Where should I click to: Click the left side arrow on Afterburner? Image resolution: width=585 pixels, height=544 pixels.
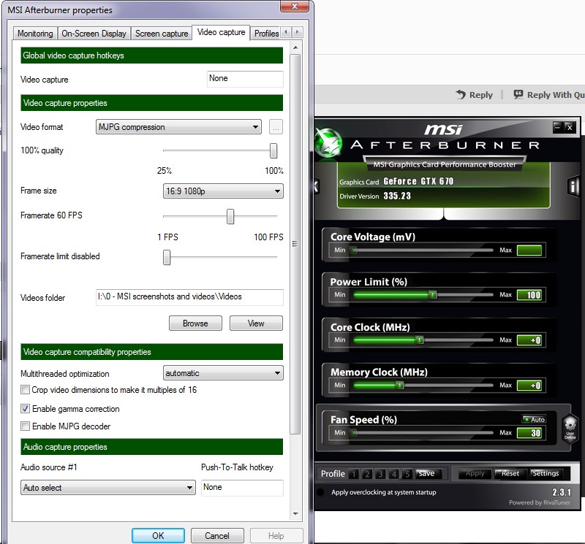click(317, 186)
